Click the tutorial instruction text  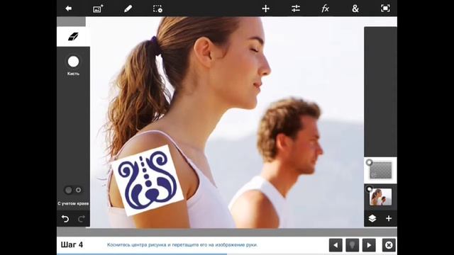click(182, 245)
